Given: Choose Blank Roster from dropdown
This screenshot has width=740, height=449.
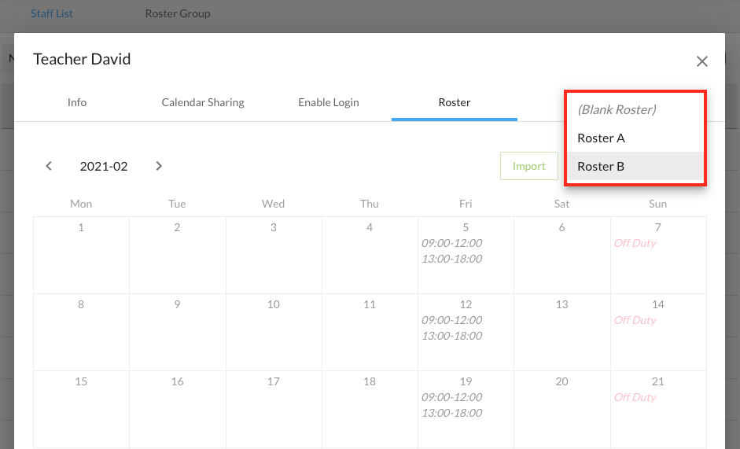Looking at the screenshot, I should click(x=617, y=110).
